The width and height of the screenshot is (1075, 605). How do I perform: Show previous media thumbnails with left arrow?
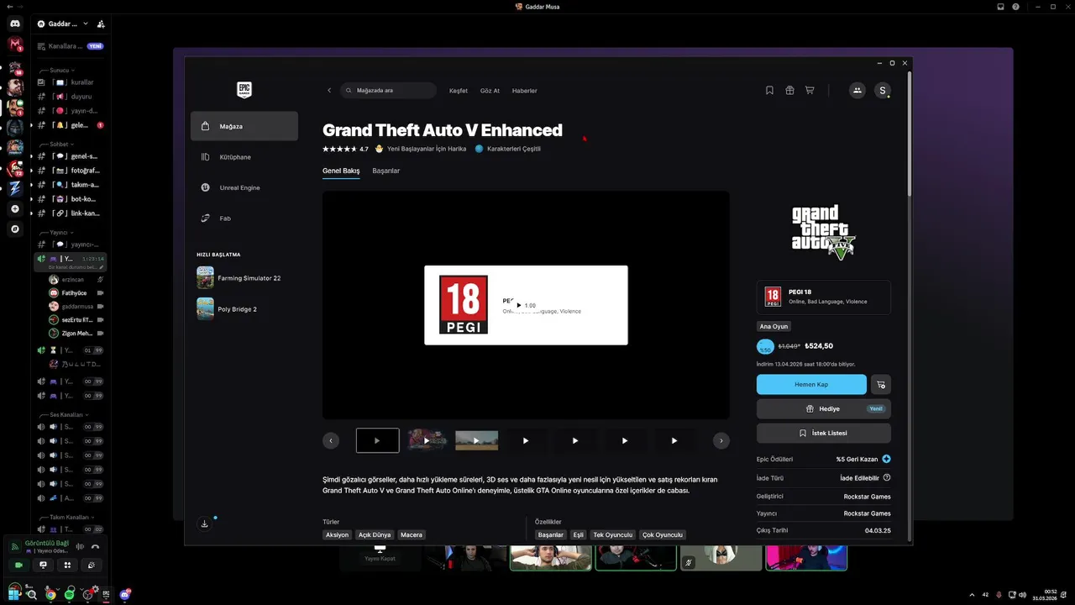[331, 440]
